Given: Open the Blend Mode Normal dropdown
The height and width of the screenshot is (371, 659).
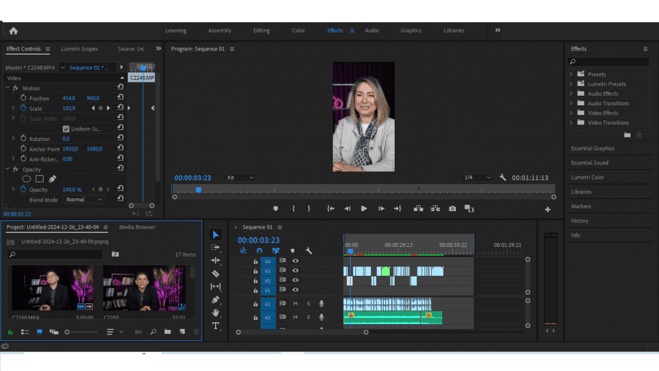Looking at the screenshot, I should [x=83, y=200].
